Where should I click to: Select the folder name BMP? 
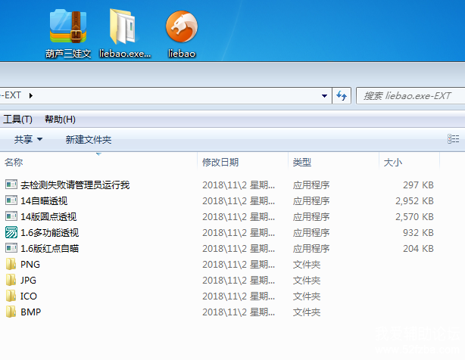(31, 312)
